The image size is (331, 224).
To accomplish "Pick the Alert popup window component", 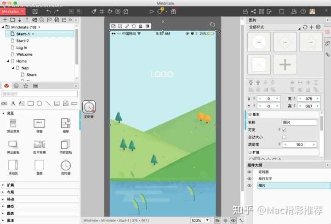I will (39, 126).
